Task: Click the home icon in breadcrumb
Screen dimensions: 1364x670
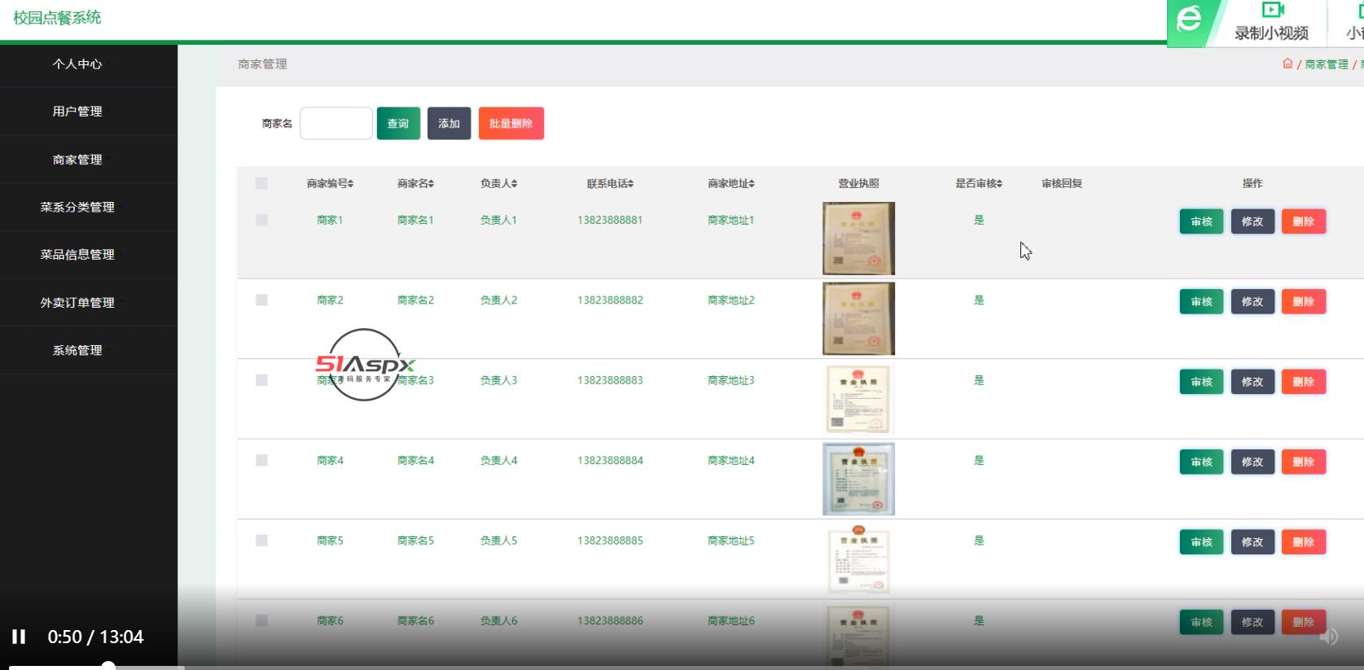Action: pyautogui.click(x=1287, y=63)
